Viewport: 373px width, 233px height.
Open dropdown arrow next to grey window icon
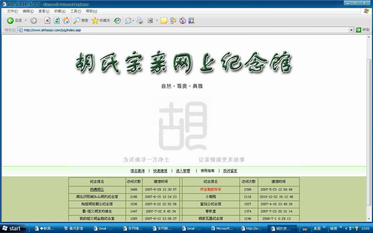point(157,21)
